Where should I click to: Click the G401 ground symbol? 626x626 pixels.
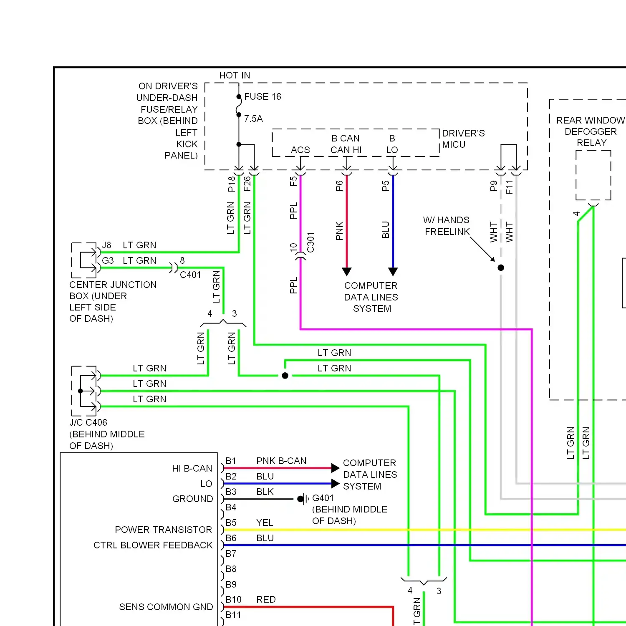(x=301, y=498)
